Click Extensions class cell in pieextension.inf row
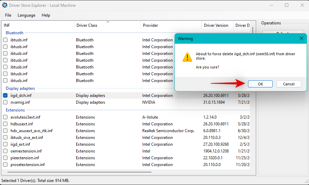 (85, 158)
